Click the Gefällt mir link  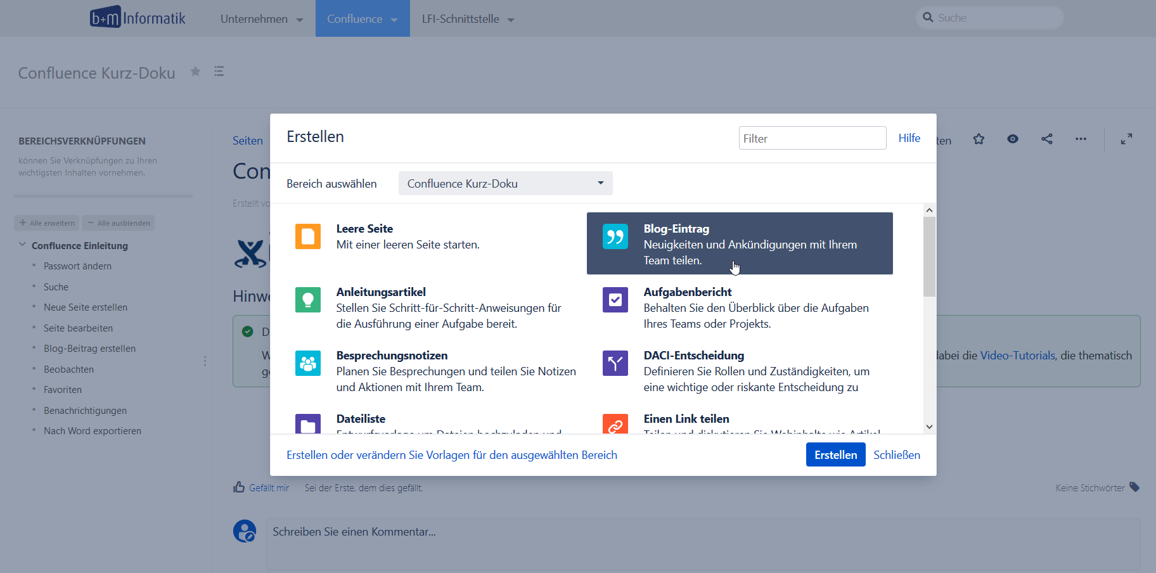(269, 487)
